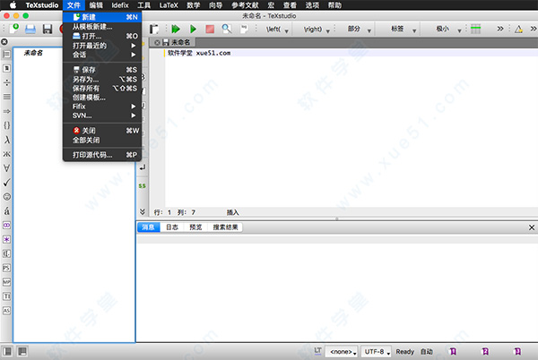This screenshot has height=360, width=538.
Task: Click the open file toolbar icon
Action: (30, 30)
